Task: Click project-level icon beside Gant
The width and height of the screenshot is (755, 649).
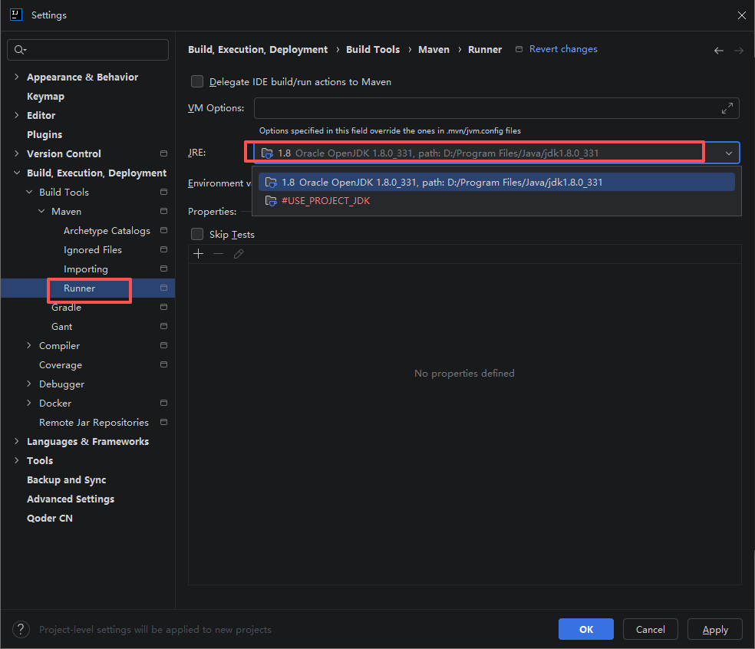Action: (x=163, y=327)
